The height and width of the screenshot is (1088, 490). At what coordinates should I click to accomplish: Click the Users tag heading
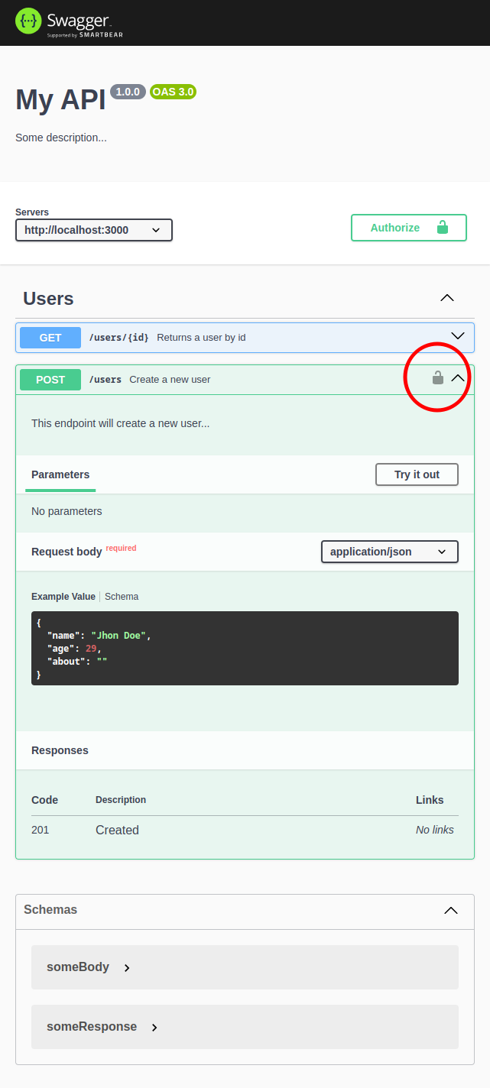point(48,299)
